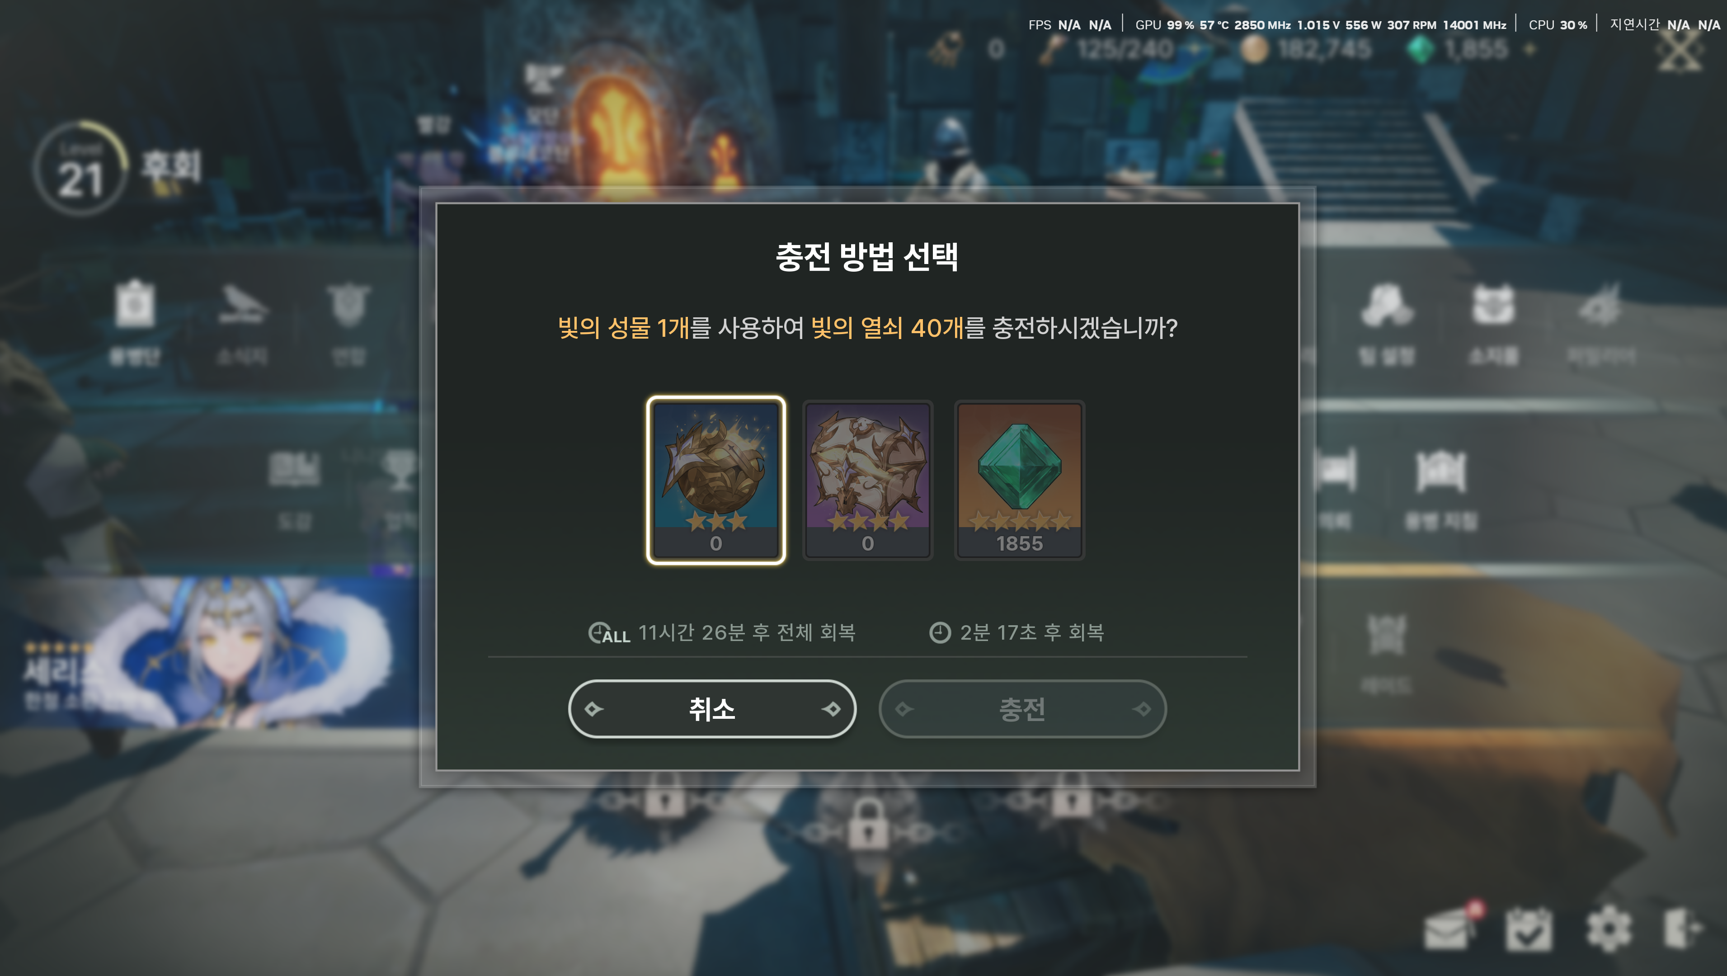Choose the 4-star armor relic item card
Screen dimensions: 1727x976
pyautogui.click(x=867, y=480)
